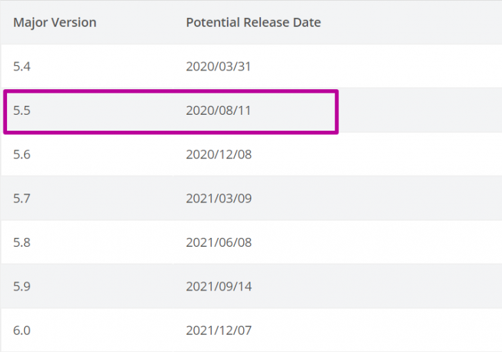502x352 pixels.
Task: Click the 2021/09/14 release date
Action: coord(219,286)
